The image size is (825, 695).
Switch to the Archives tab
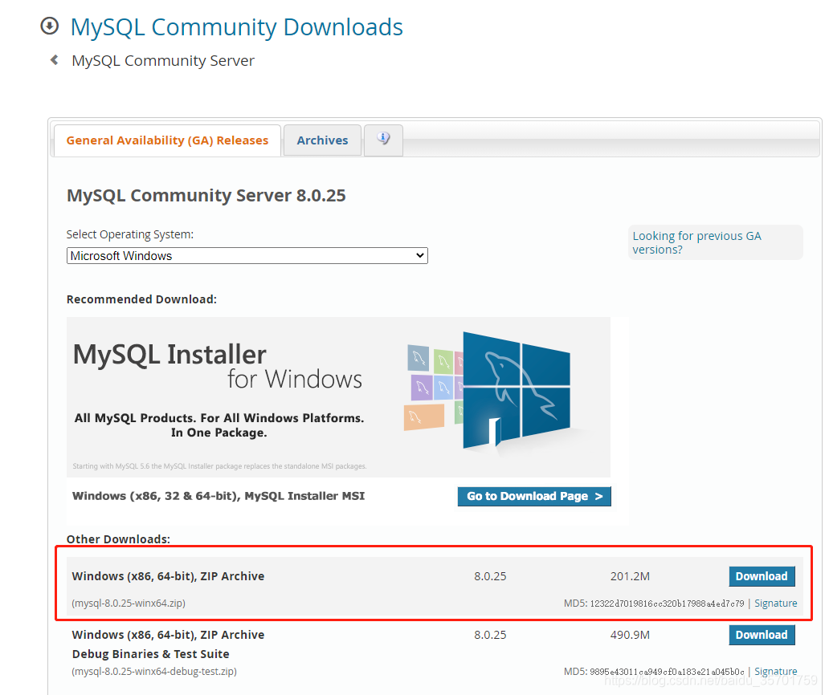click(x=322, y=140)
